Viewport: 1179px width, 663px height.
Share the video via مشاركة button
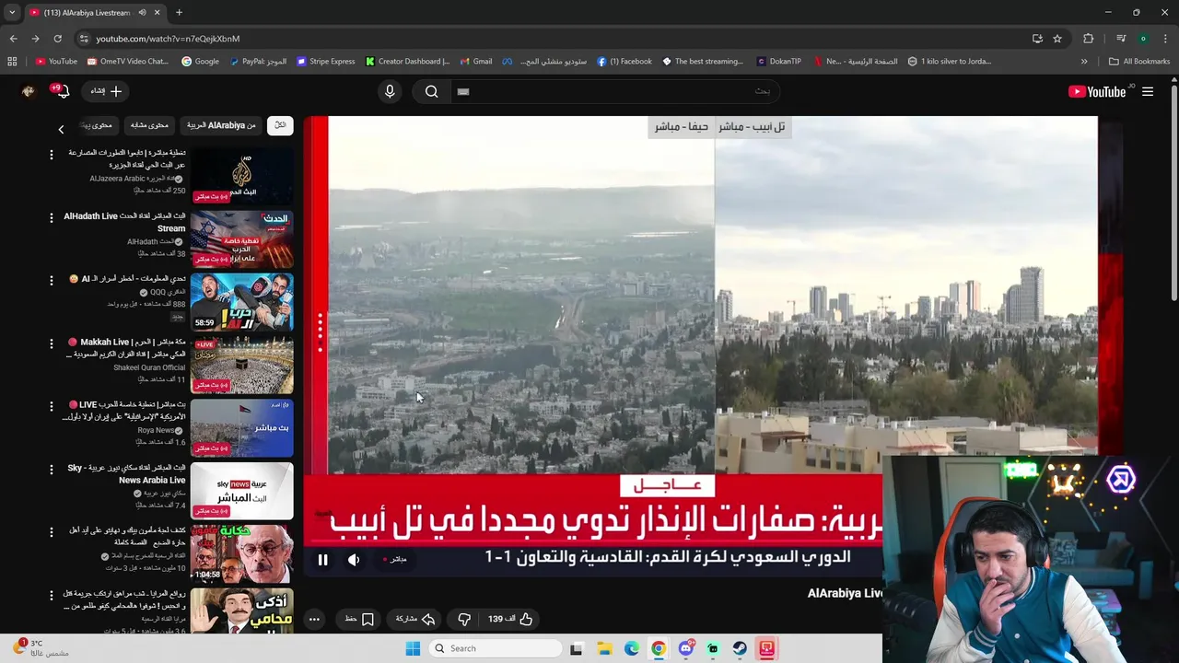click(415, 619)
